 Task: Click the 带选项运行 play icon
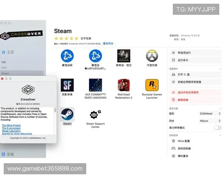pos(173,53)
